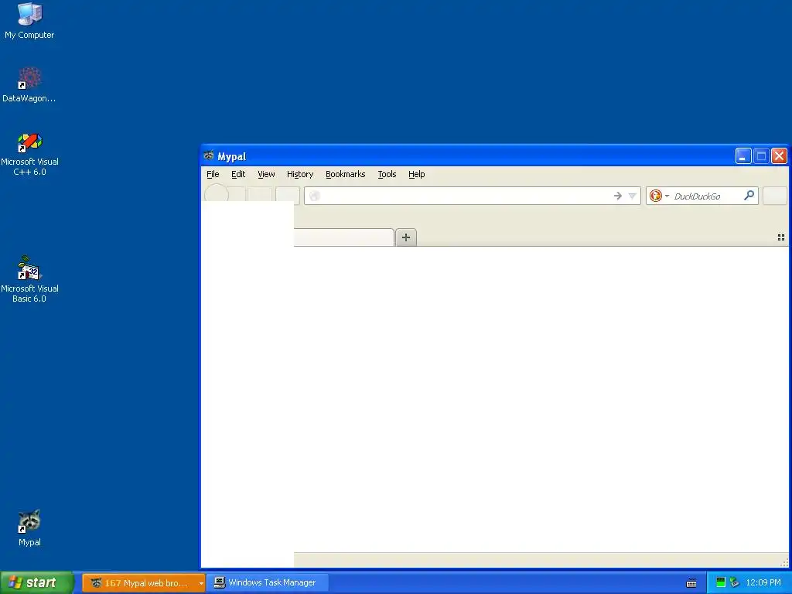Click the blank open tab in Mypal

coord(344,237)
